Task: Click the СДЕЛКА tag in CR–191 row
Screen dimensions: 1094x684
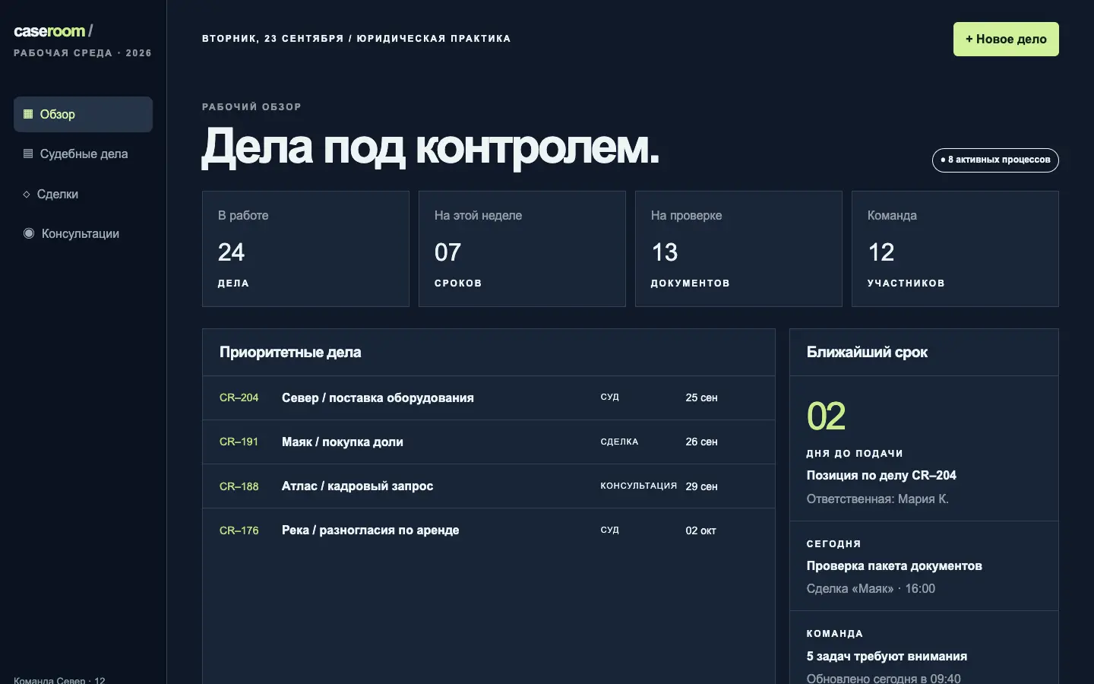Action: point(619,442)
